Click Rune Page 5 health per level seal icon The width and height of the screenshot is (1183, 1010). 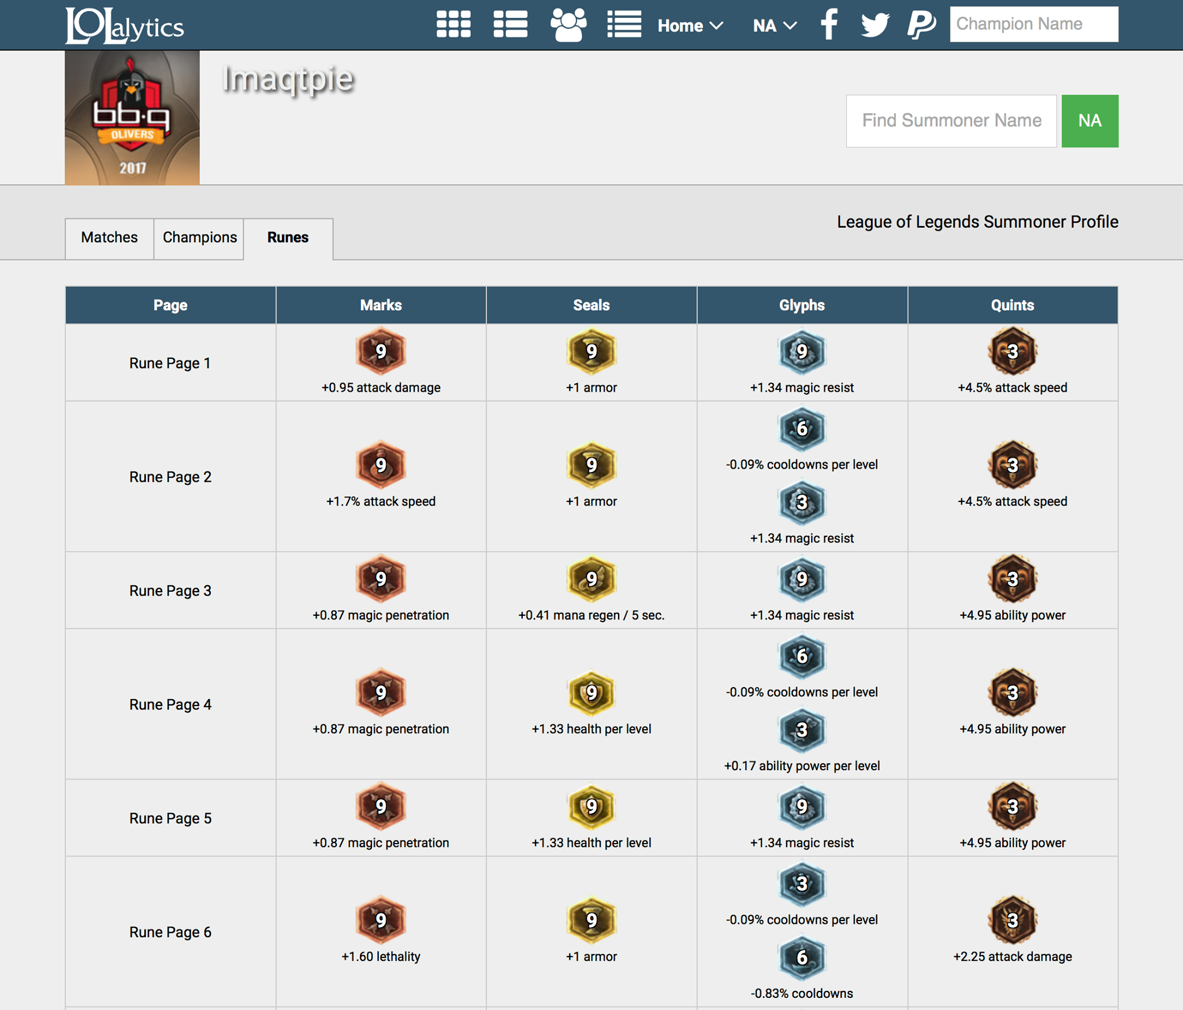tap(591, 806)
